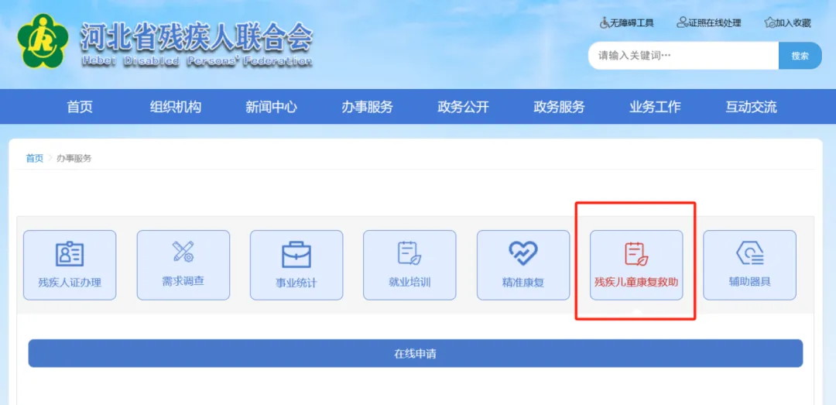
Task: Open 政务公开 navigation item
Action: [x=464, y=107]
